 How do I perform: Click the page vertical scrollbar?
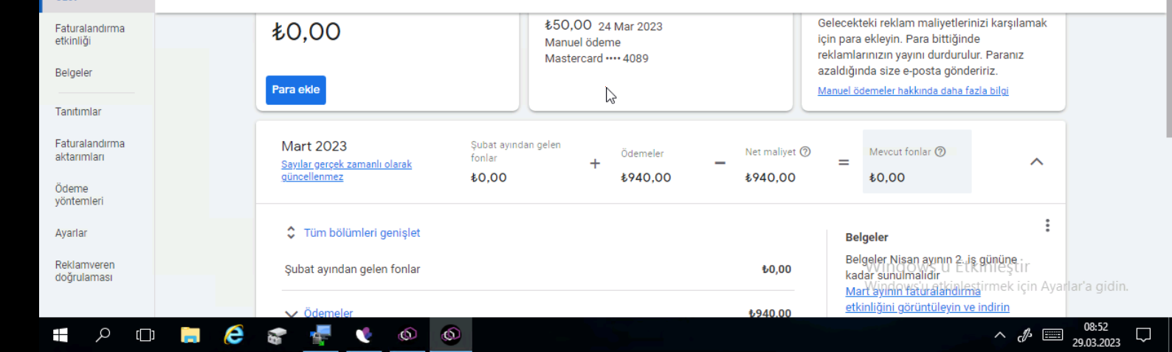1168,69
